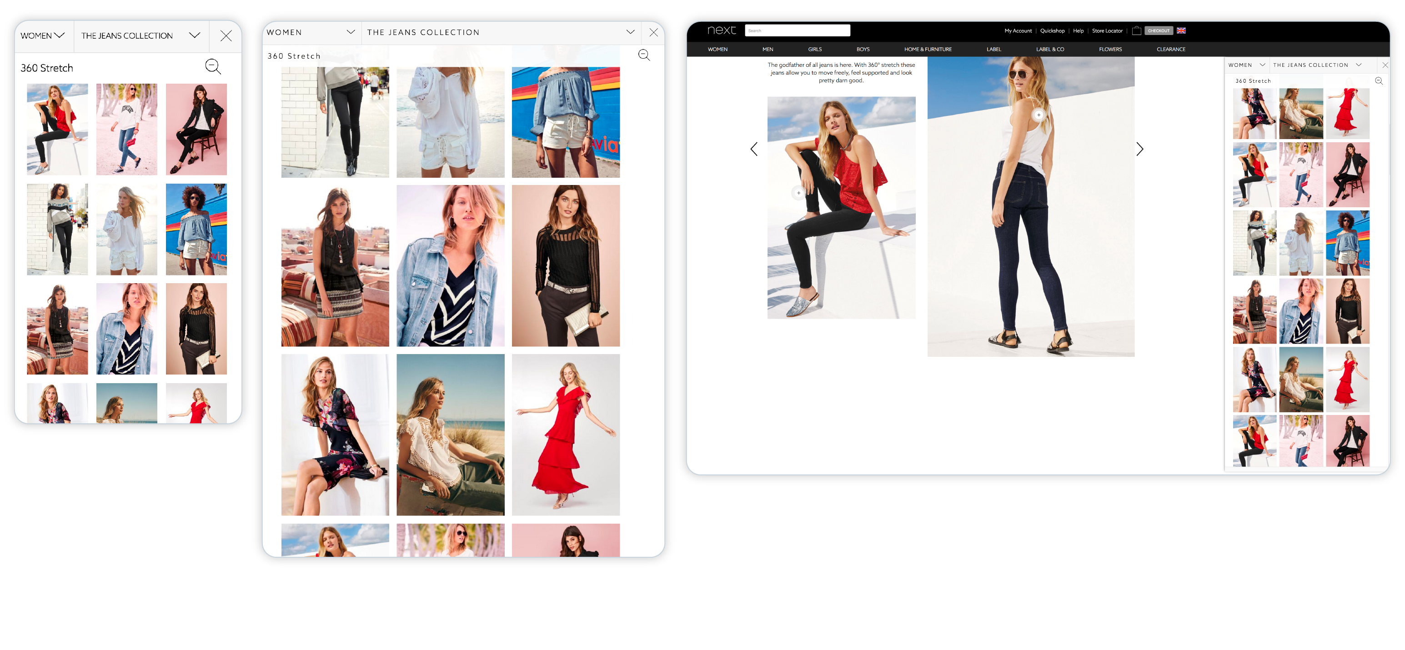1405x650 pixels.
Task: Click the My Account link
Action: click(1018, 30)
